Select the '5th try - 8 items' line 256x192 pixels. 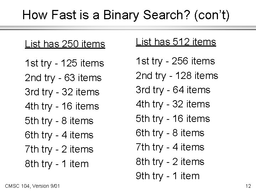(x=59, y=121)
